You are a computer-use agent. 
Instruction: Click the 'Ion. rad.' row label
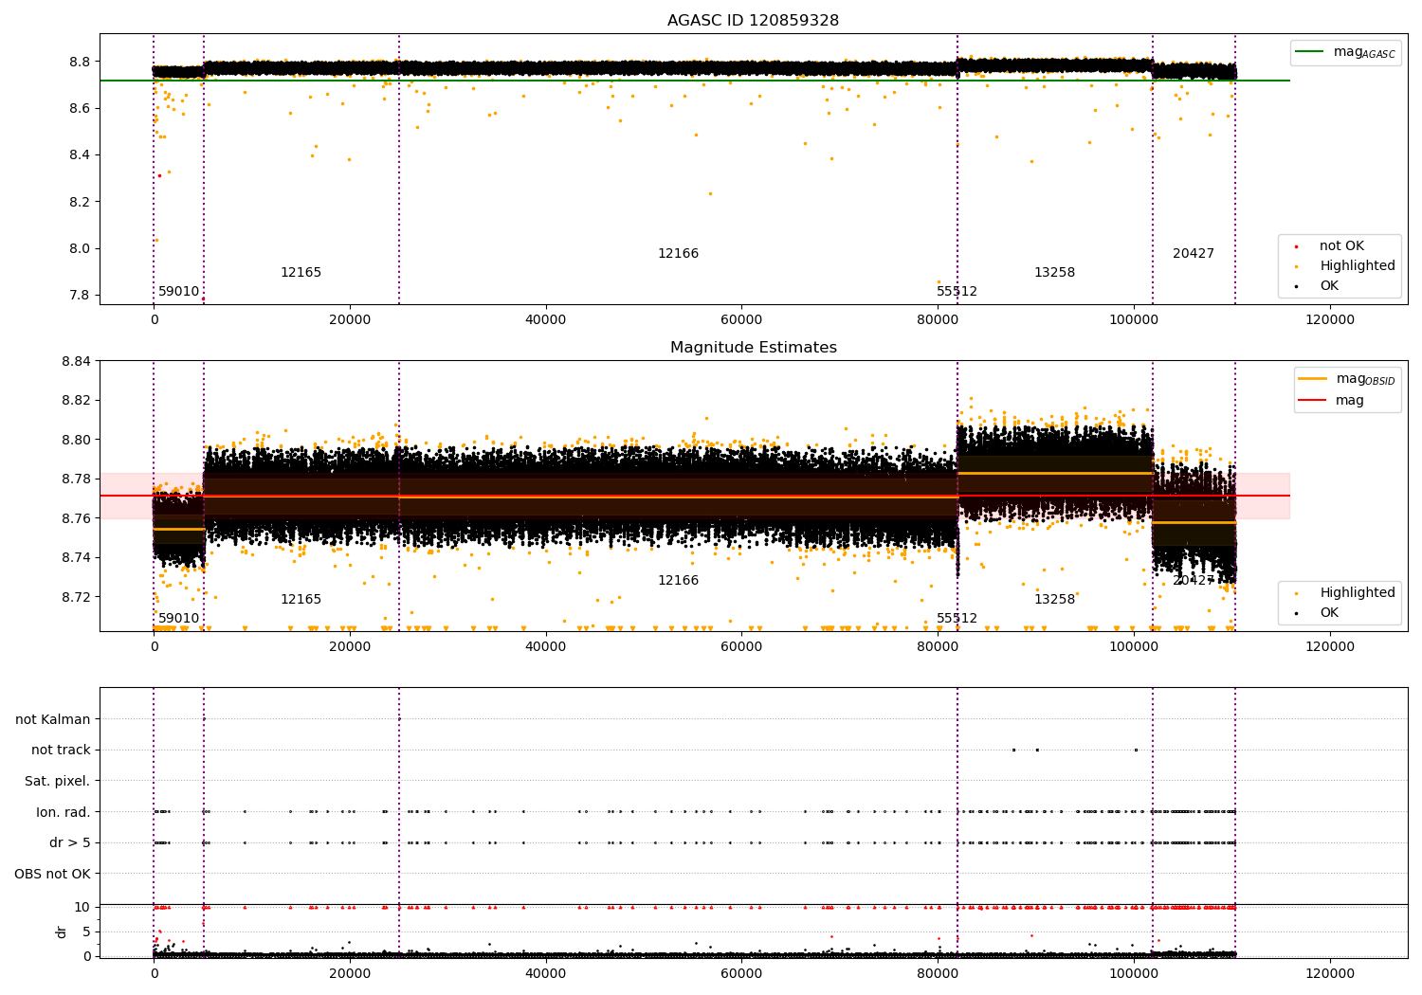(x=64, y=813)
